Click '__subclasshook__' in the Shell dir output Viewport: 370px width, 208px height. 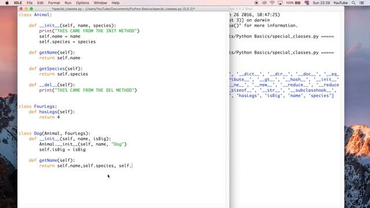pos(311,90)
